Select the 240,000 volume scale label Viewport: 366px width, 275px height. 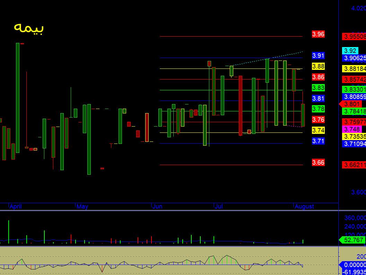pyautogui.click(x=355, y=227)
